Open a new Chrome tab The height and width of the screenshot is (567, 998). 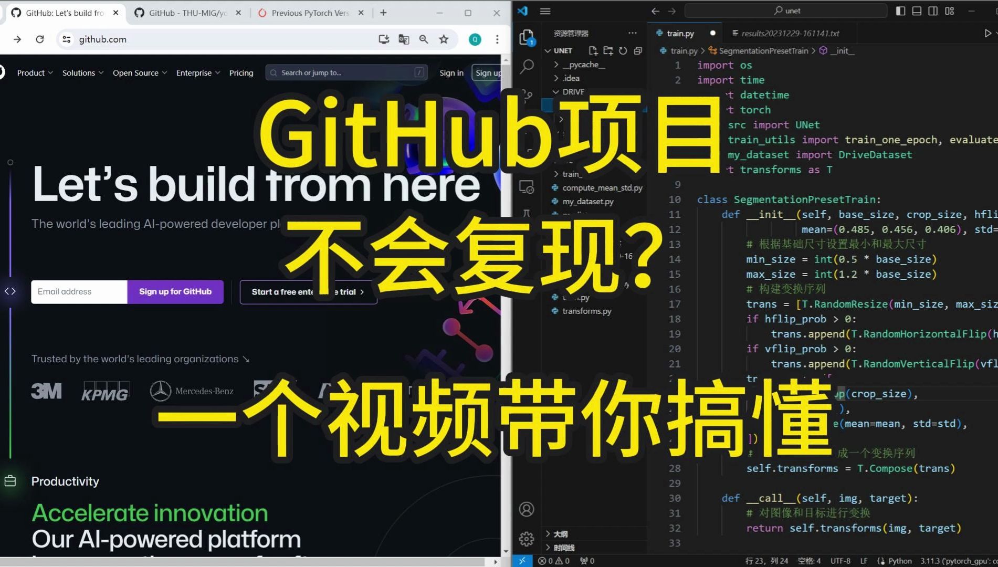tap(383, 13)
